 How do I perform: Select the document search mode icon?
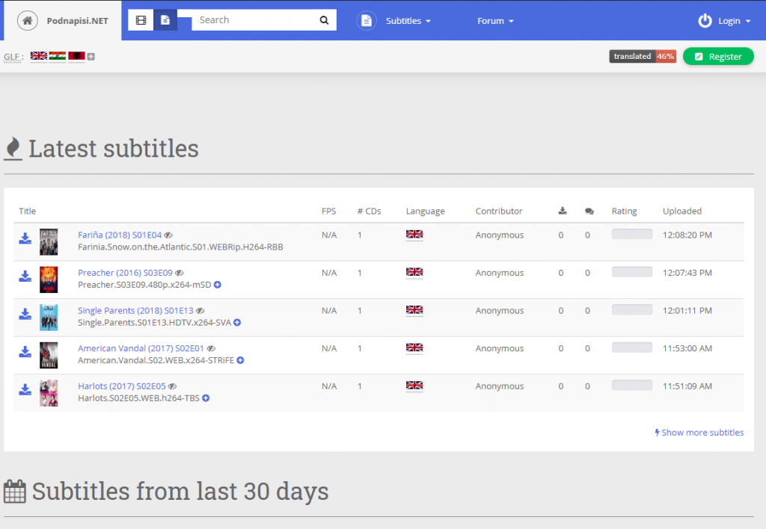(x=165, y=21)
